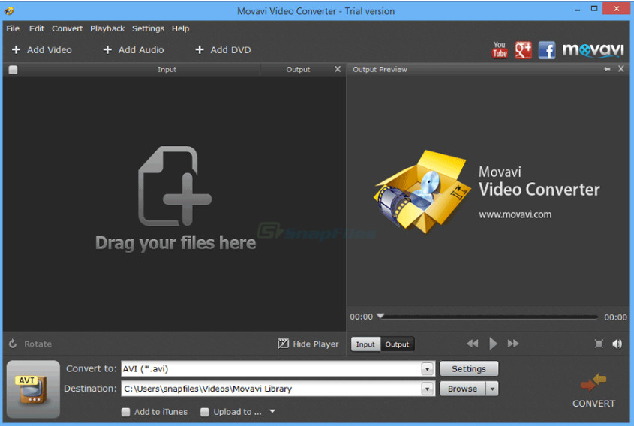The image size is (634, 426).
Task: Close the Input/Output file list panel
Action: coord(338,69)
